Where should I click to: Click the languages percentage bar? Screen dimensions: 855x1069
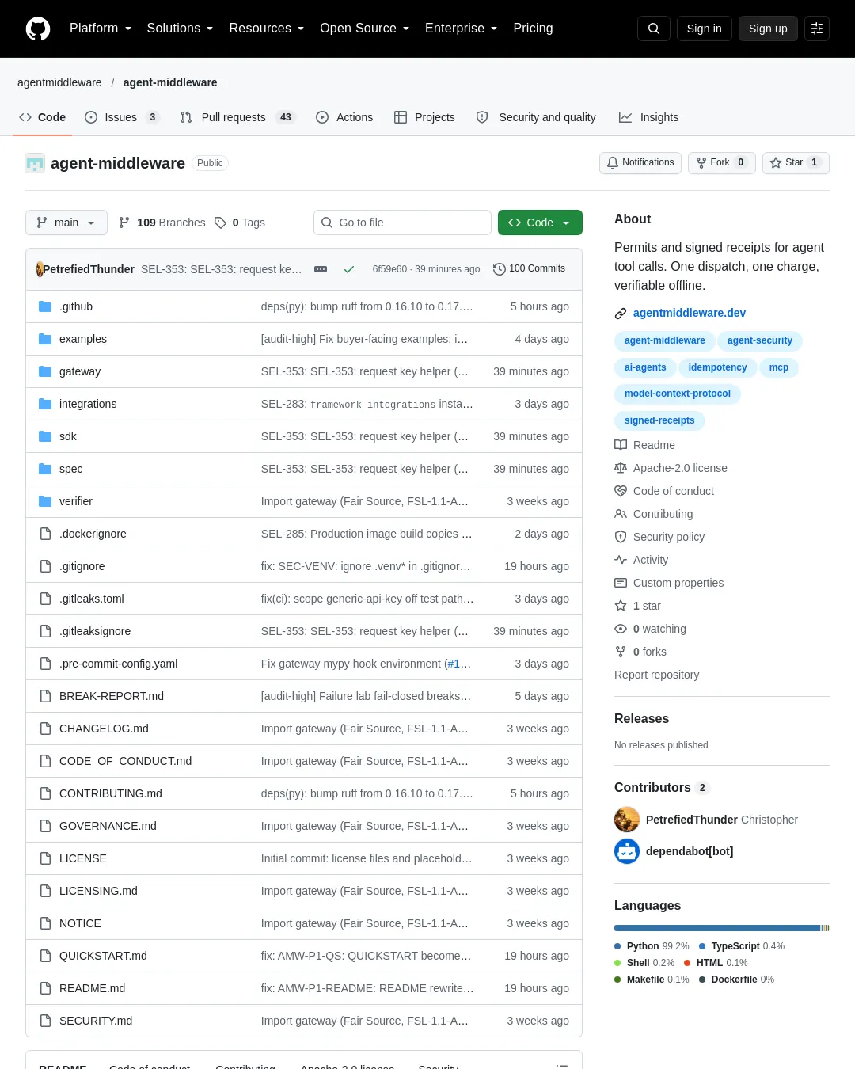point(721,928)
